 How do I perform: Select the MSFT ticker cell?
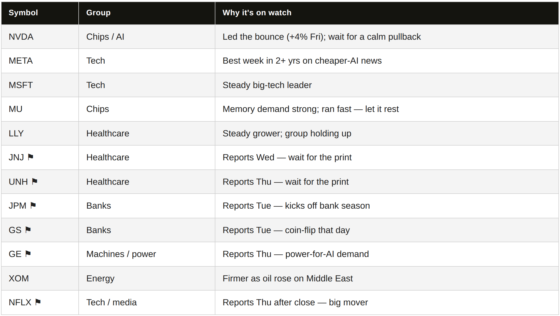(40, 85)
